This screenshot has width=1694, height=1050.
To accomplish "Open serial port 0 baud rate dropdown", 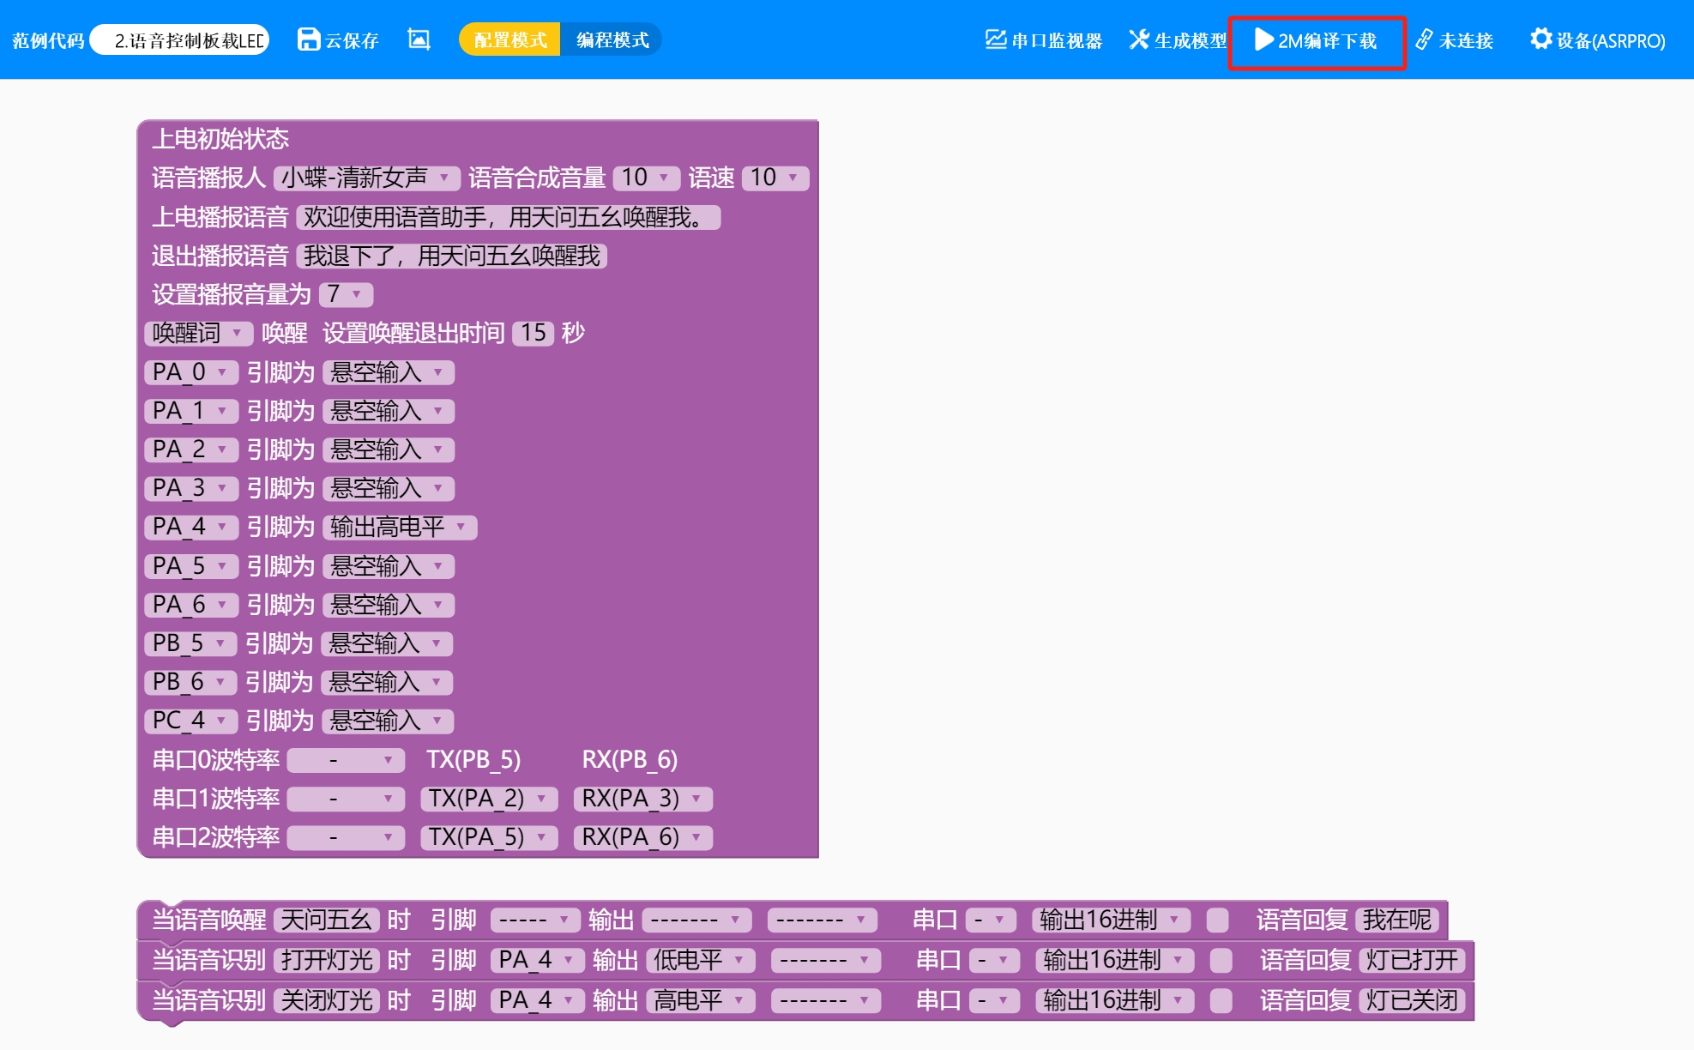I will 345,760.
